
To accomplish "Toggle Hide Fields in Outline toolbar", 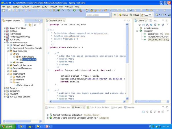I will point(151,25).
